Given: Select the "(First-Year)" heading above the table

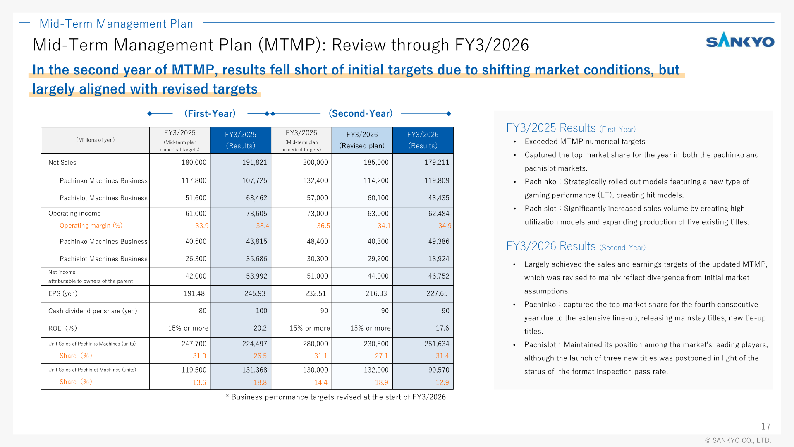Looking at the screenshot, I should [x=210, y=113].
